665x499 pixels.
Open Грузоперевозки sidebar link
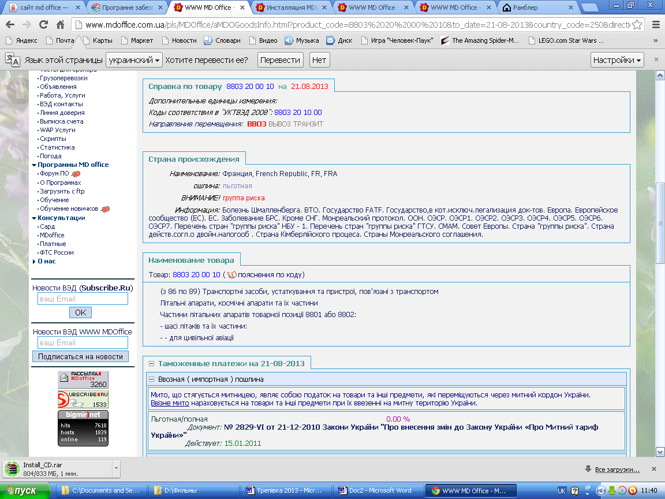coord(63,78)
